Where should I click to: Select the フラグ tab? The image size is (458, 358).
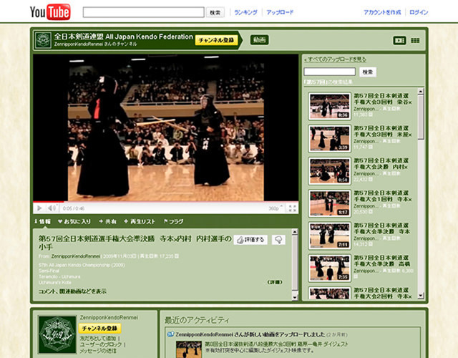173,221
